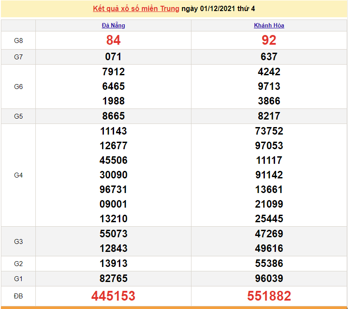The image size is (348, 309).
Task: Click the G6 row label
Action: 18,87
